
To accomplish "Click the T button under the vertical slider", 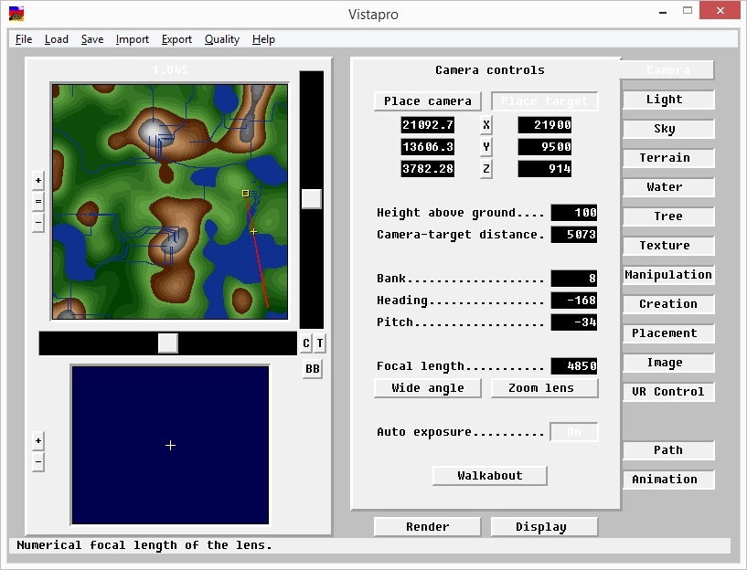I will 320,343.
